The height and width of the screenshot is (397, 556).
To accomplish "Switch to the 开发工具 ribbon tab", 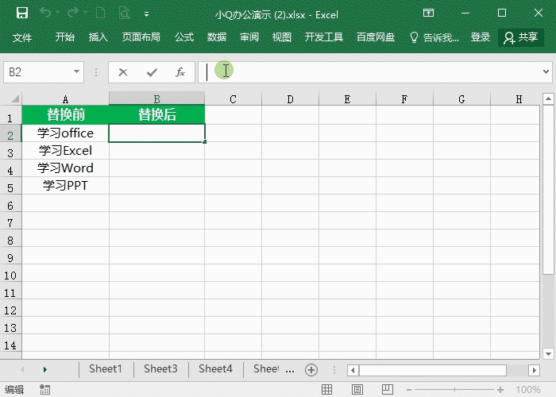I will tap(324, 37).
